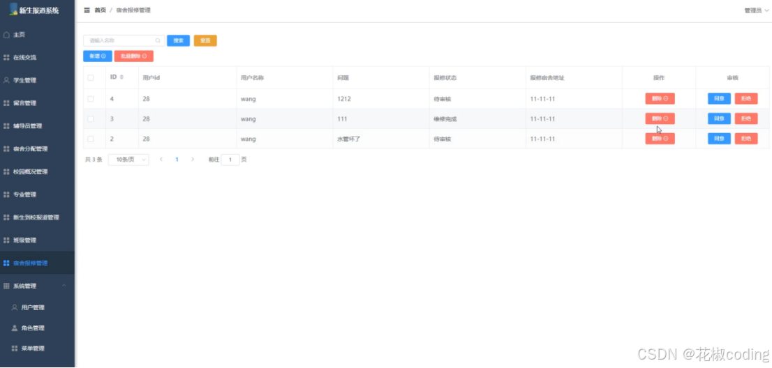Click the ID column sort arrows
This screenshot has width=772, height=368.
point(121,77)
